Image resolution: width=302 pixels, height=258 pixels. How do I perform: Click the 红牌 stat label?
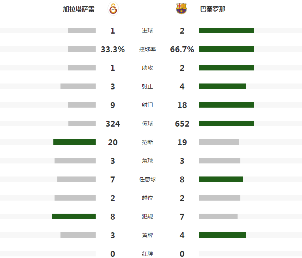coord(147,254)
